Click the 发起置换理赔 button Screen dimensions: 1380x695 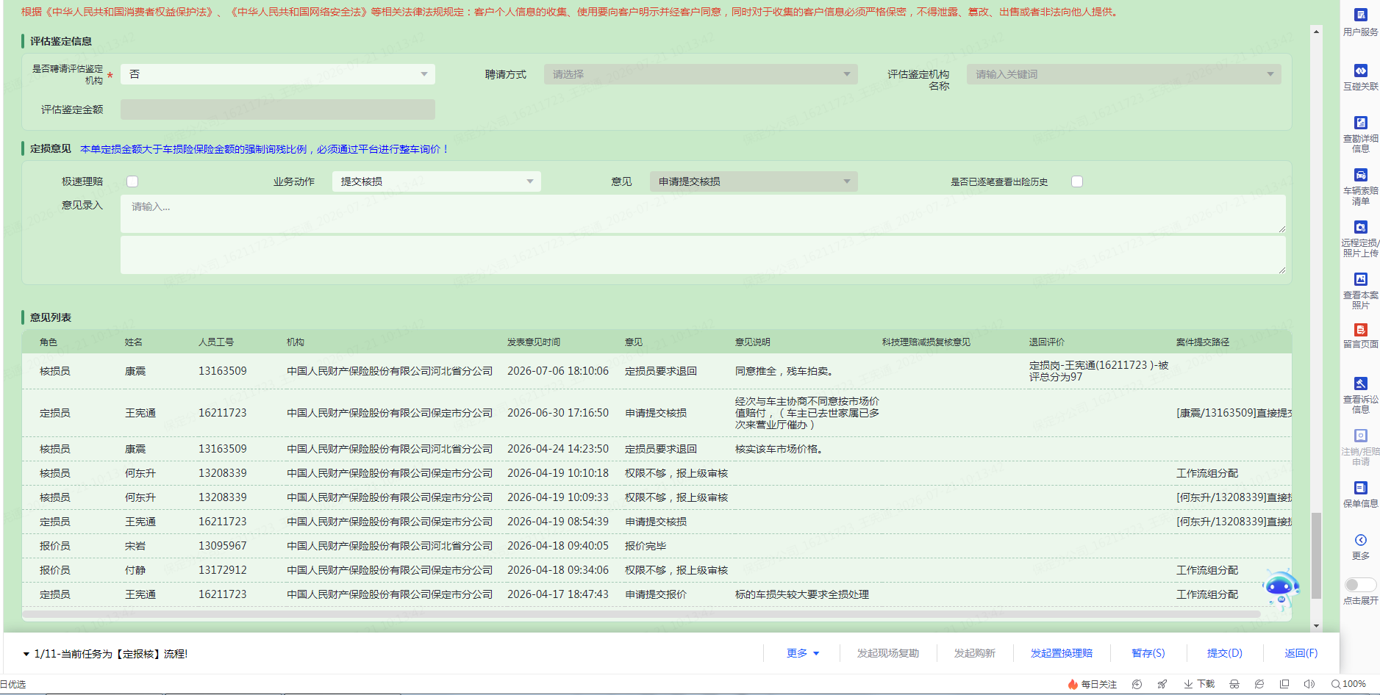click(x=1061, y=653)
